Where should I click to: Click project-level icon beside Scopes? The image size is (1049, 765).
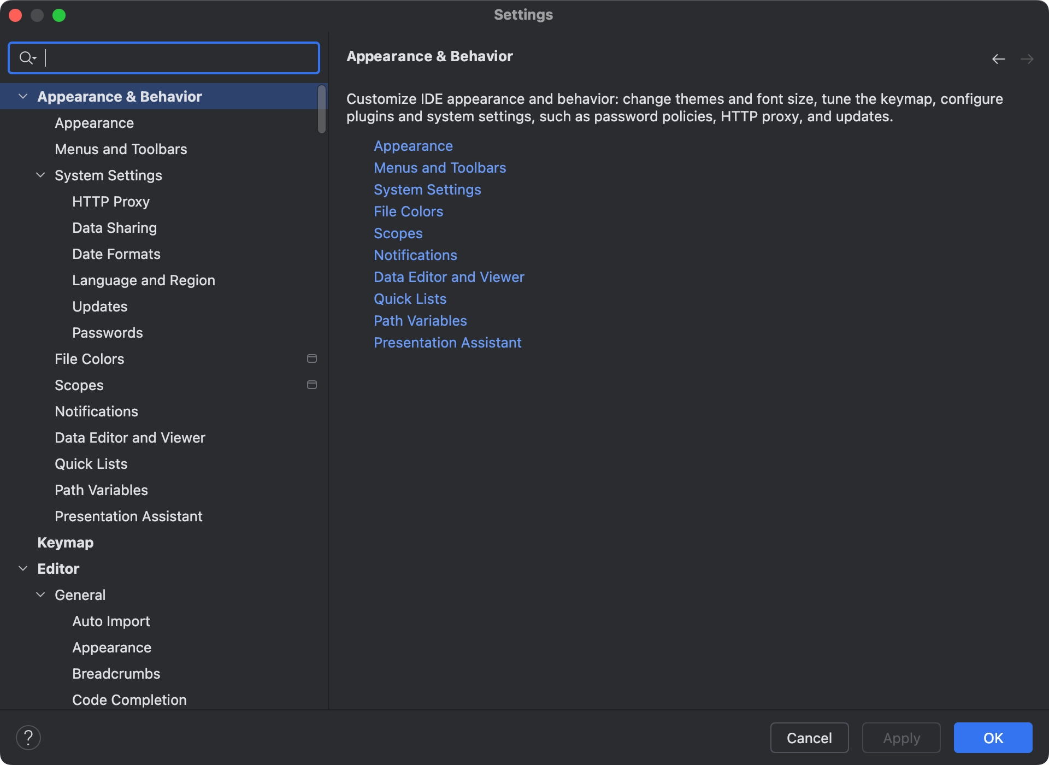point(312,385)
